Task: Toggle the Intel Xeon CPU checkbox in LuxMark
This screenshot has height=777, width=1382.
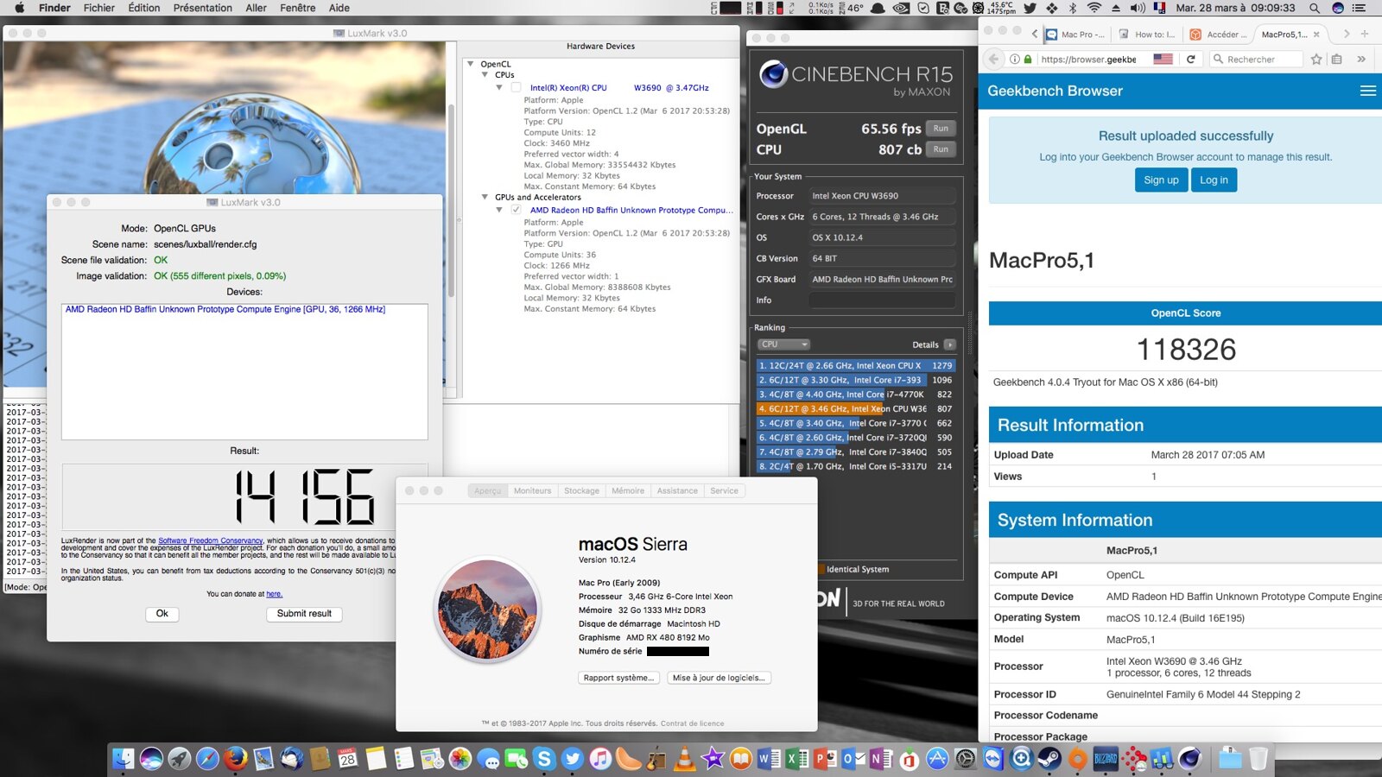Action: [517, 87]
